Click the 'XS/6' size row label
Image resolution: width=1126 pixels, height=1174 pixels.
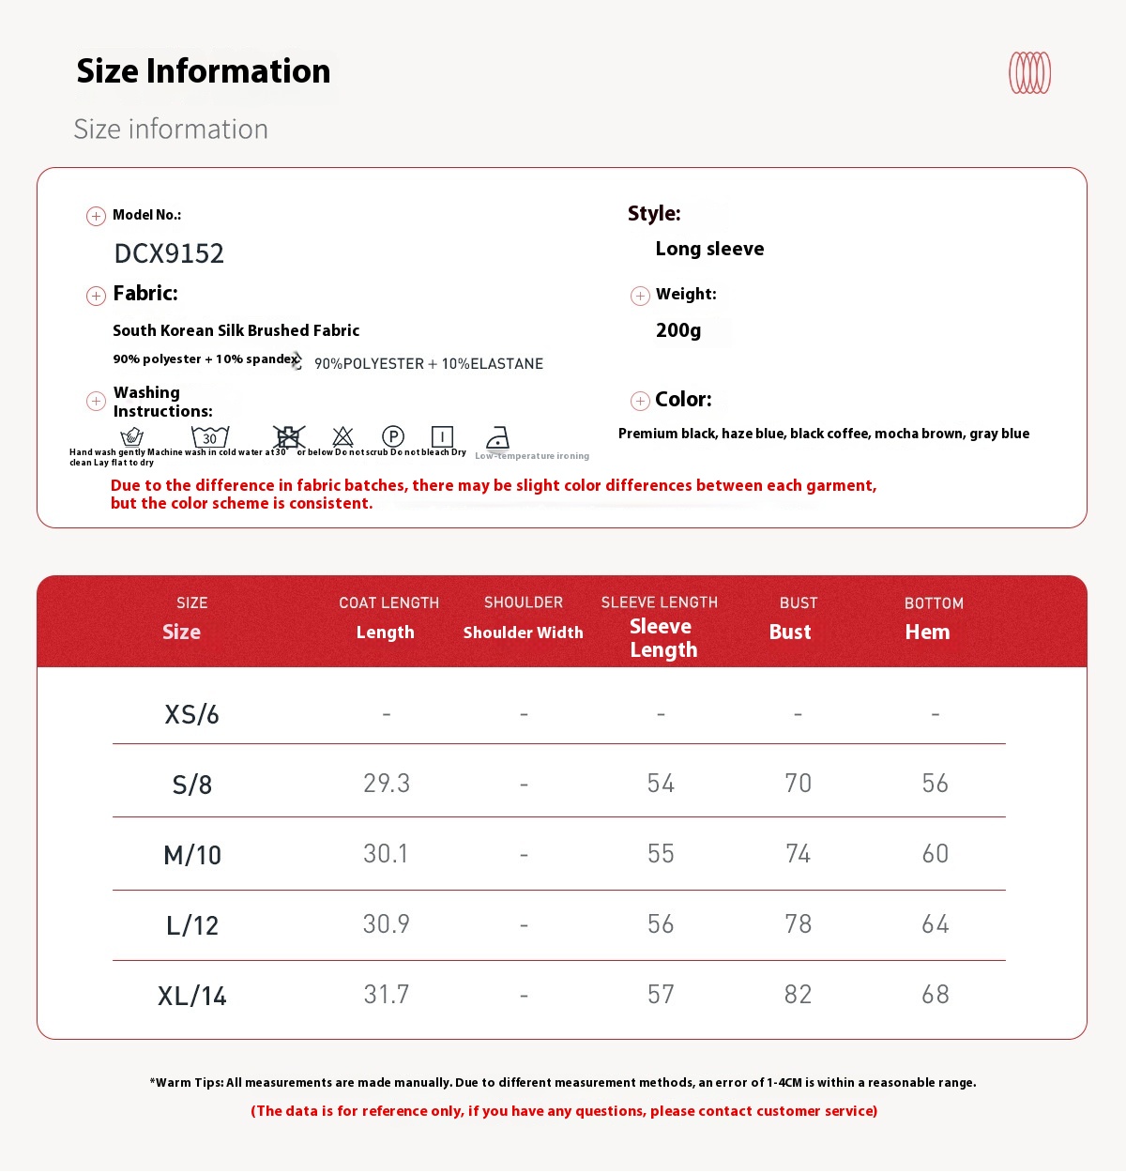pos(191,715)
